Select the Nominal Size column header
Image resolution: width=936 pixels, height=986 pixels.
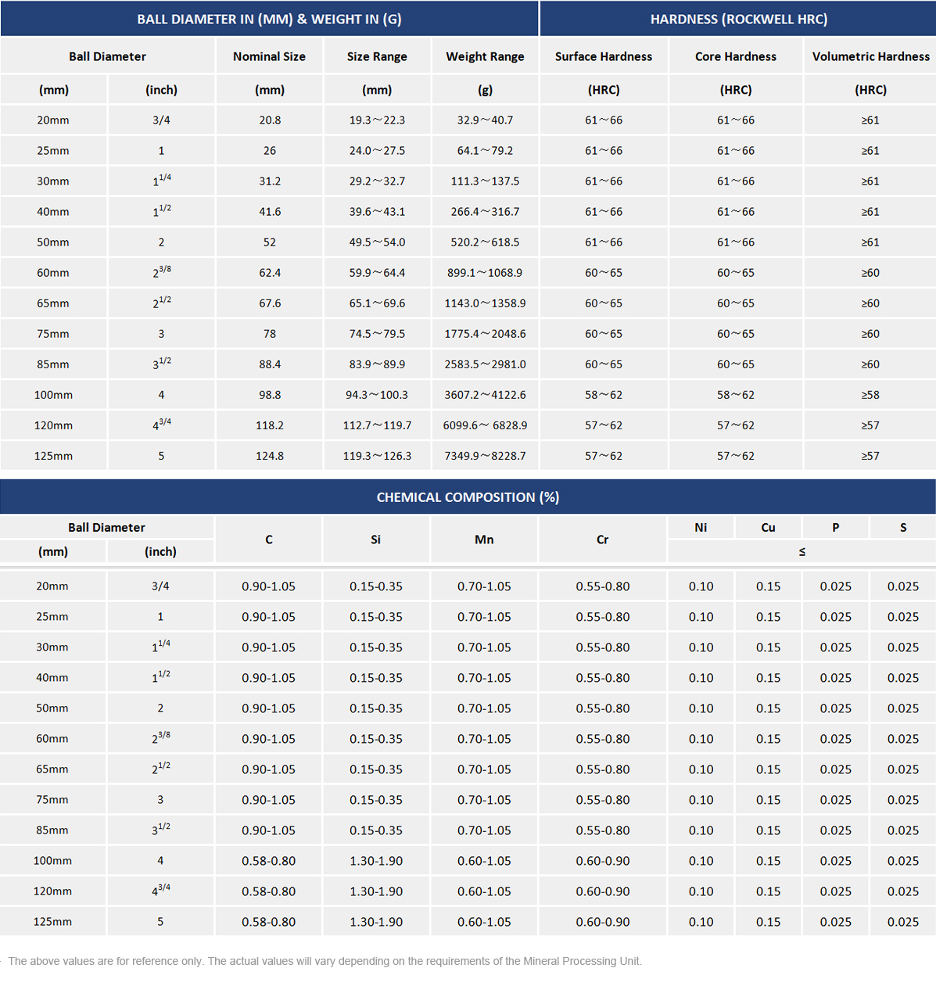[269, 56]
